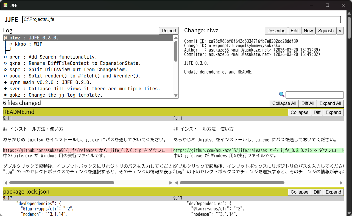Click the "Change: nlwz" heading
352x216 pixels.
pyautogui.click(x=201, y=30)
